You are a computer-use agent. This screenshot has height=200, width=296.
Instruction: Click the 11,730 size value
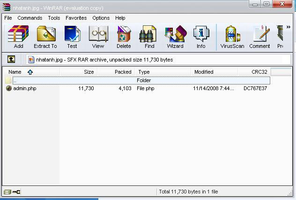(x=86, y=88)
